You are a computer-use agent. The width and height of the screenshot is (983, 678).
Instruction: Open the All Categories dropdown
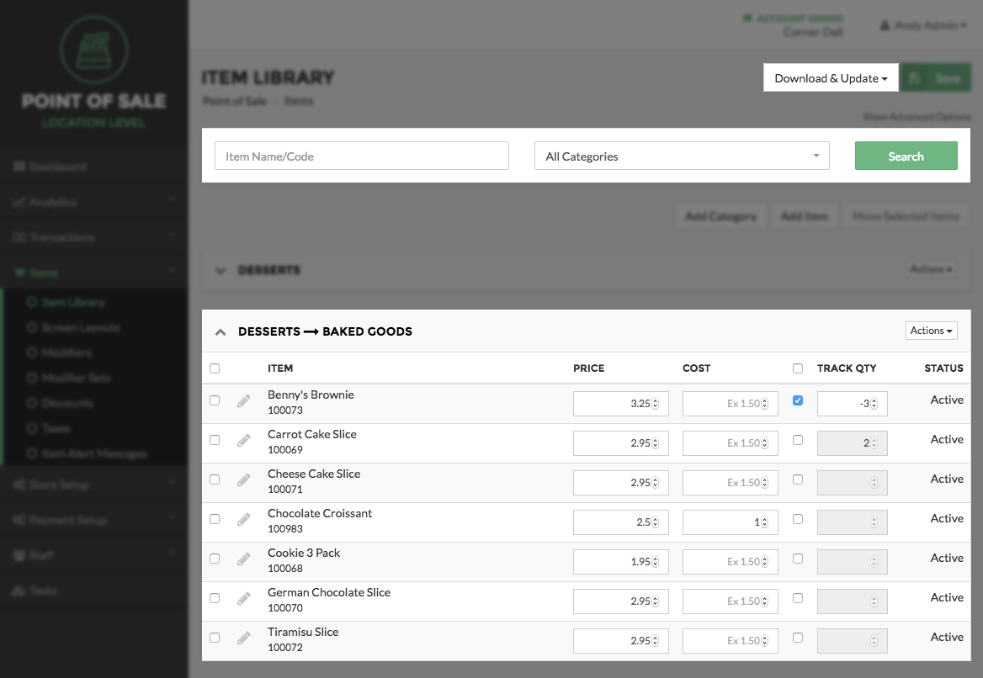pyautogui.click(x=682, y=156)
